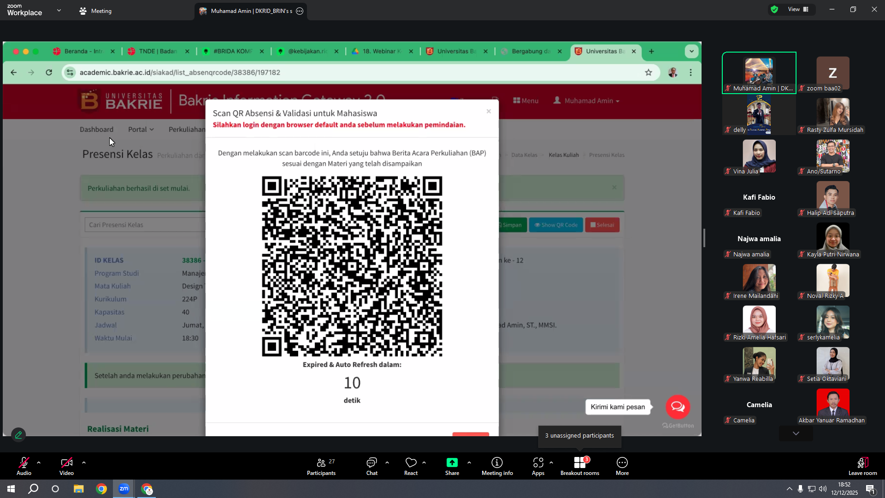The image size is (885, 498).
Task: Open a new browser tab
Action: pyautogui.click(x=651, y=51)
